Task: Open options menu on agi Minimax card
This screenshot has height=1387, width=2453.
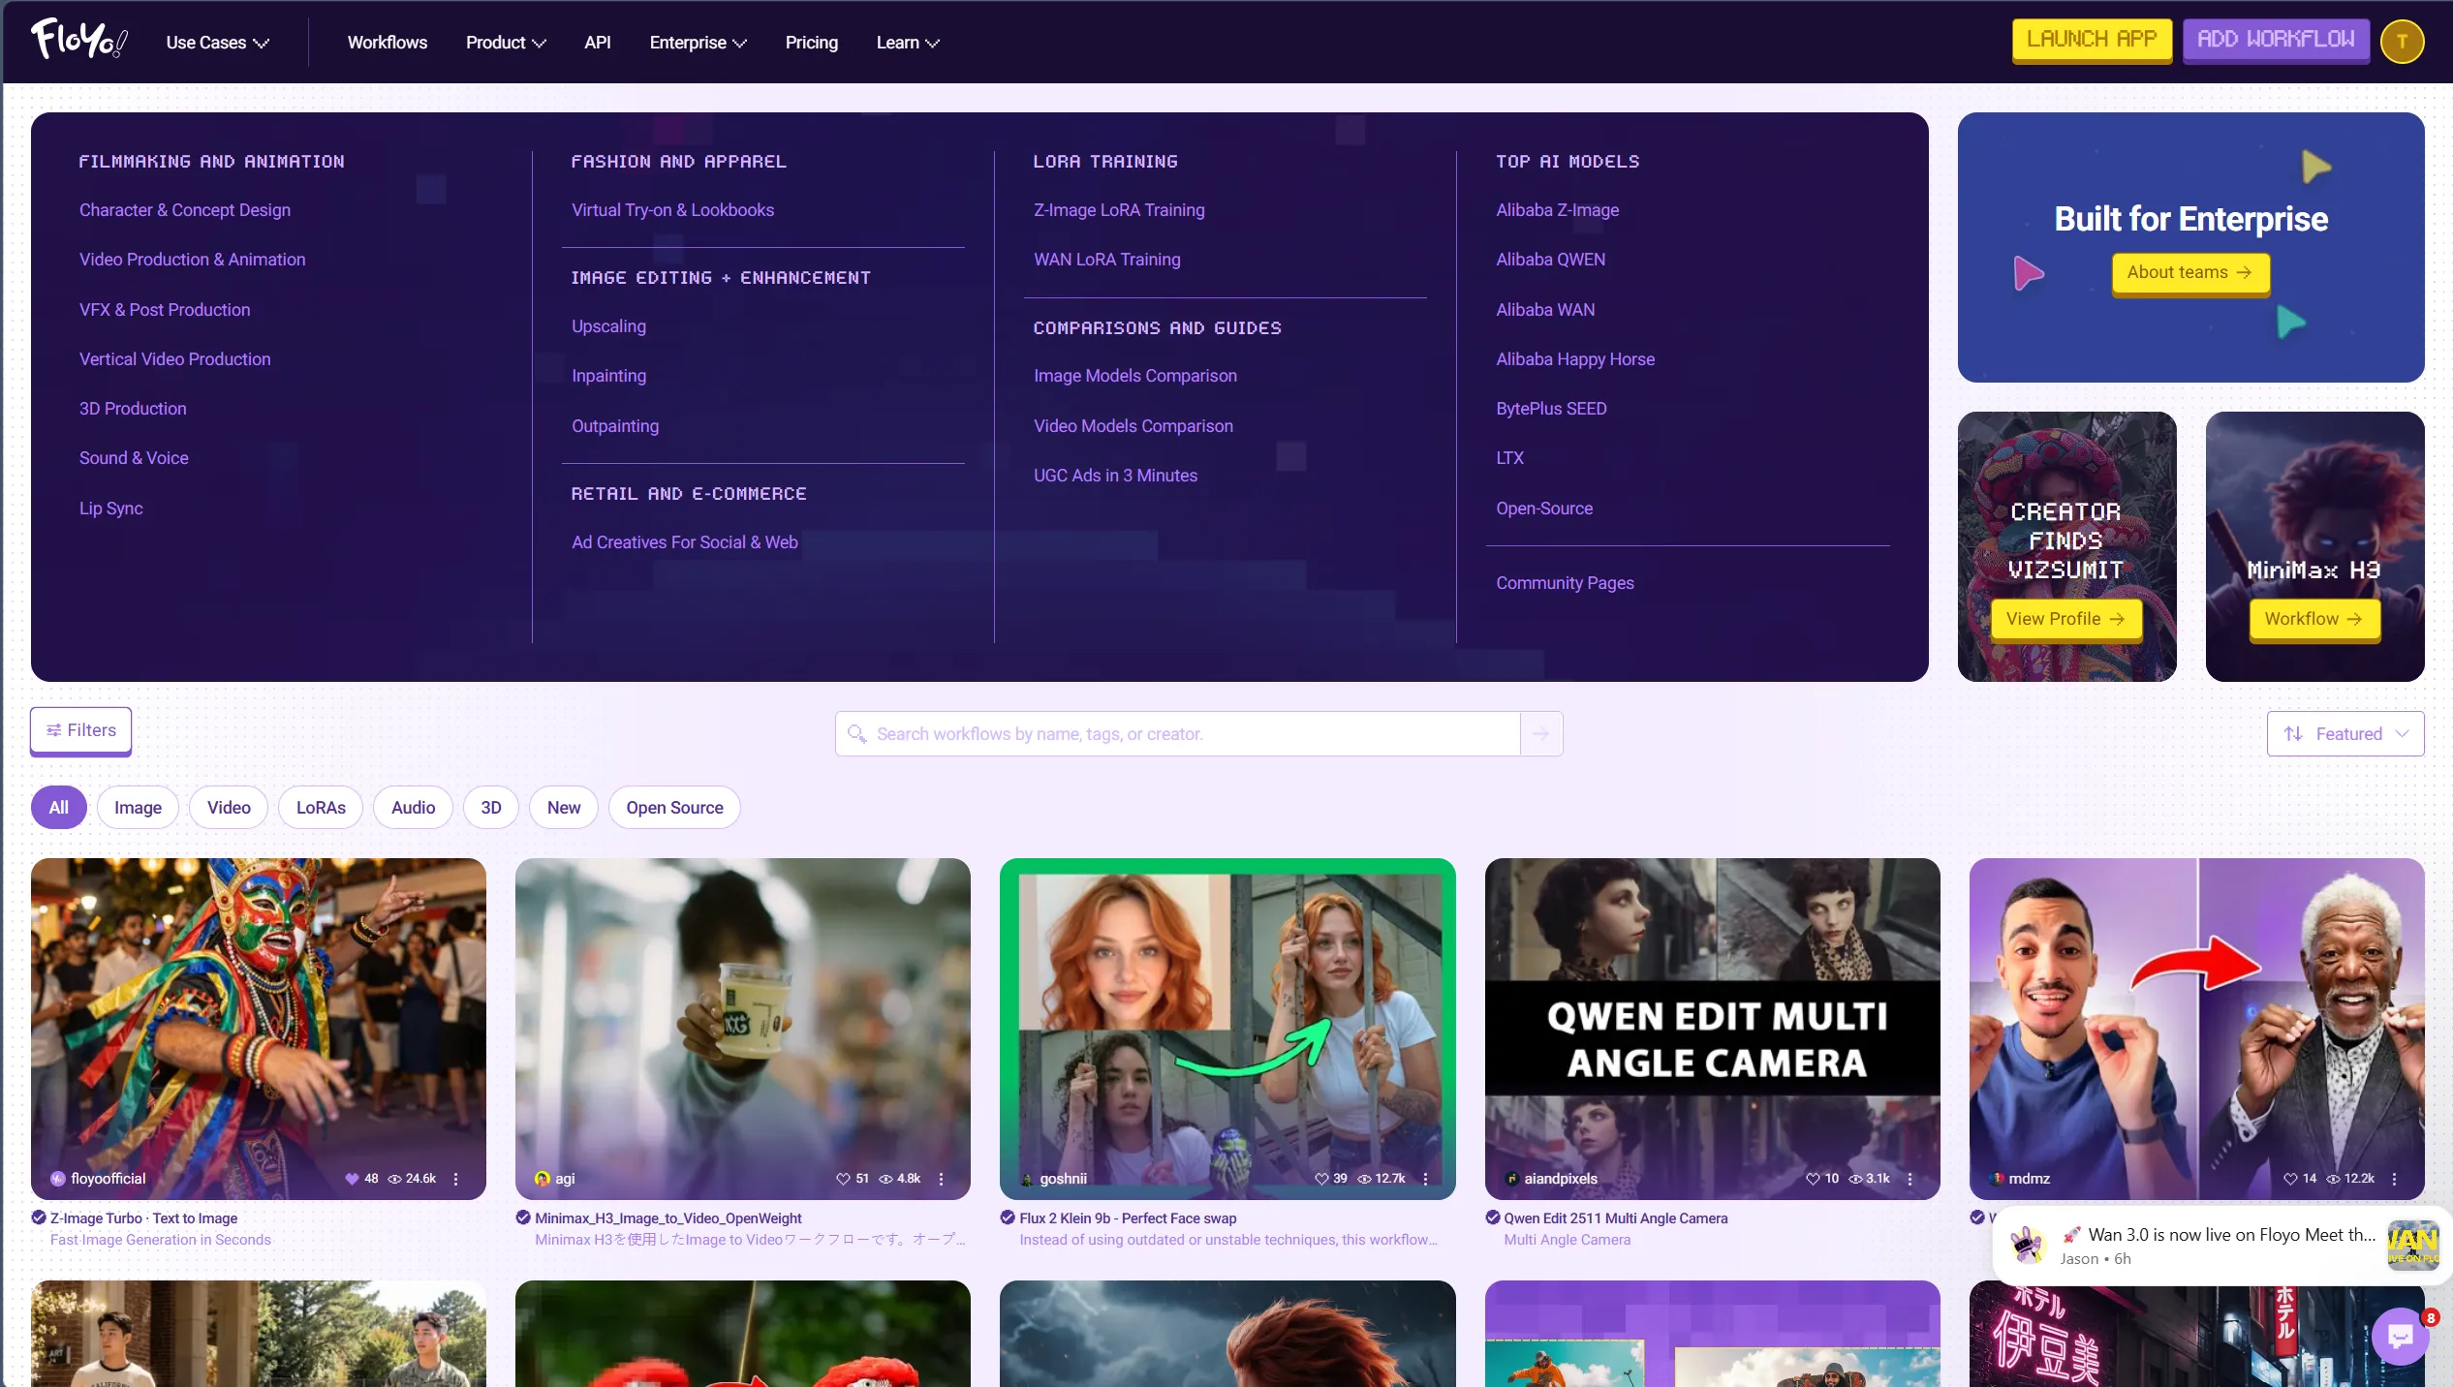Action: click(x=941, y=1179)
